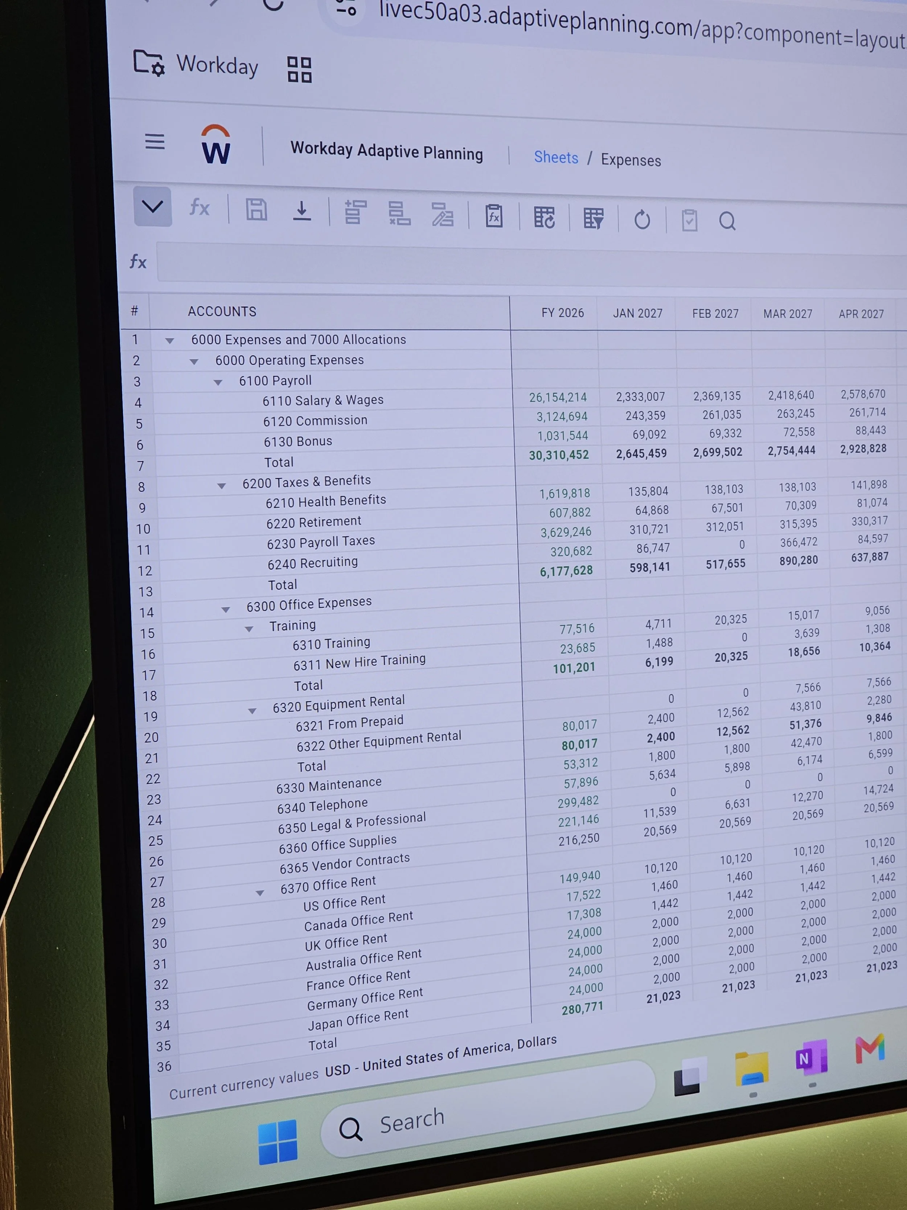907x1210 pixels.
Task: Click the circular refresh icon
Action: tap(643, 220)
